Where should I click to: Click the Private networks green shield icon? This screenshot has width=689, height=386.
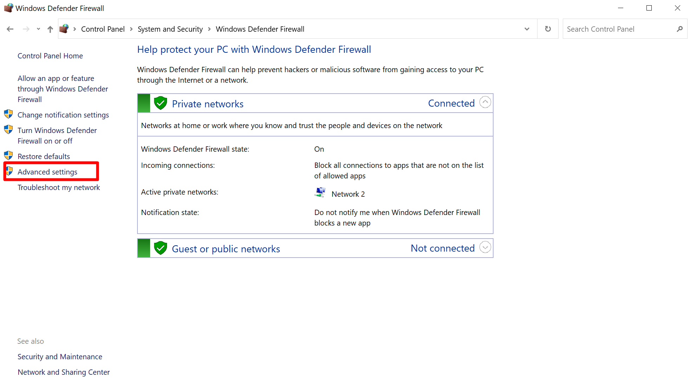(160, 103)
